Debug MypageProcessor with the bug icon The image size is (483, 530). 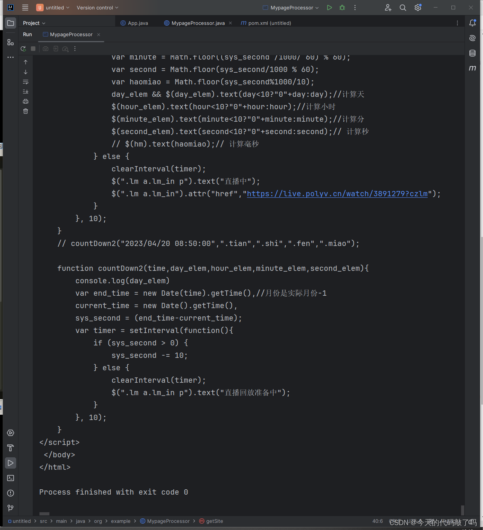point(342,8)
